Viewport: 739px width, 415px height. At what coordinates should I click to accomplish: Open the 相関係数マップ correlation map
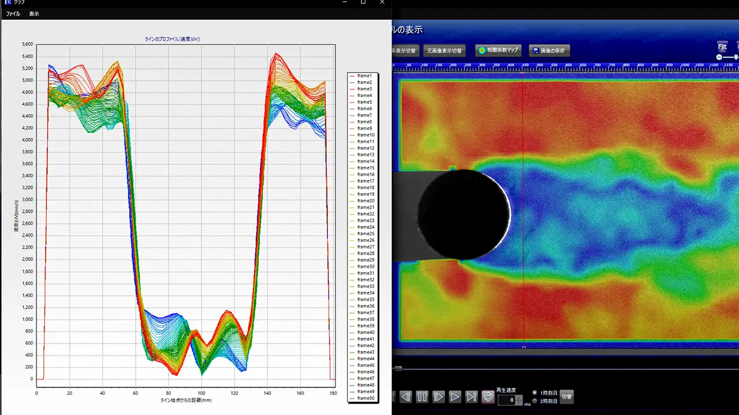pos(498,51)
